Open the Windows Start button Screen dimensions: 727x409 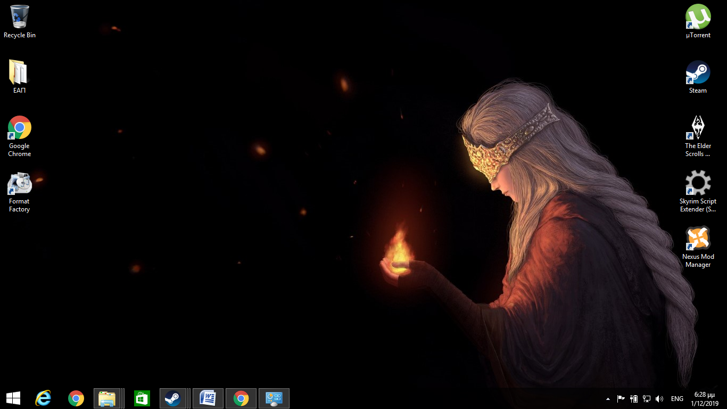coord(13,398)
